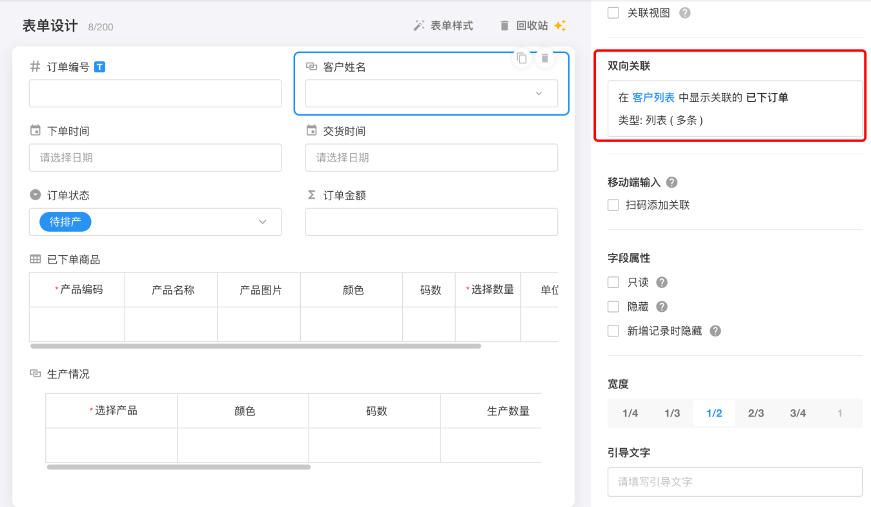Click the trash icon on 客户姓名 field
The image size is (871, 507).
tap(545, 58)
